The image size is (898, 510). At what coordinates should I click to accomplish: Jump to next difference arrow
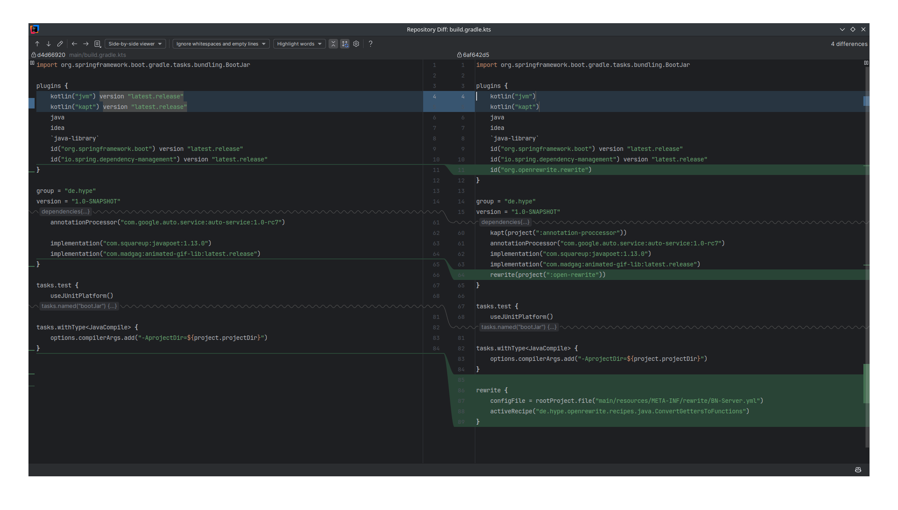coord(49,44)
